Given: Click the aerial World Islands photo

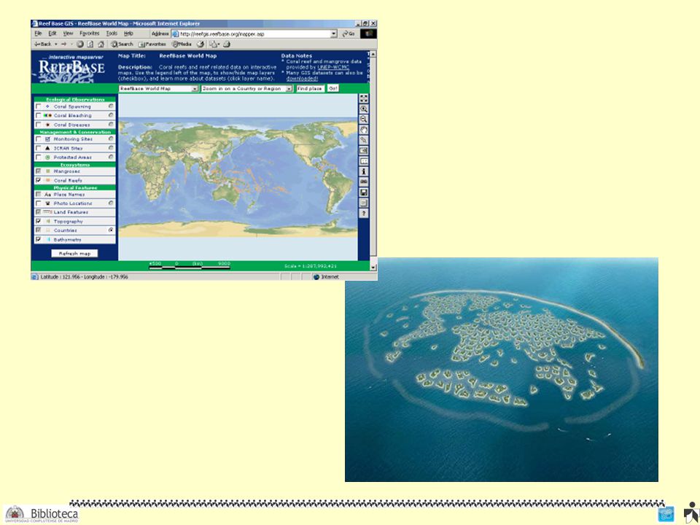Looking at the screenshot, I should (502, 370).
